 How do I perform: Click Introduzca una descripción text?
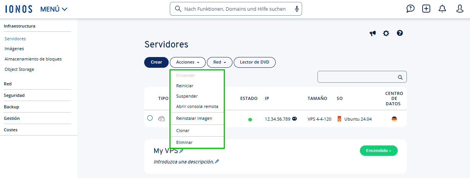coord(184,162)
